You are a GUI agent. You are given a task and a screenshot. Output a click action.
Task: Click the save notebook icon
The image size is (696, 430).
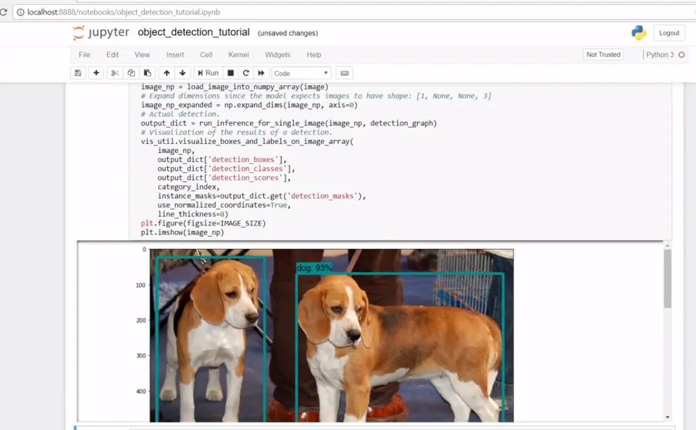(78, 72)
